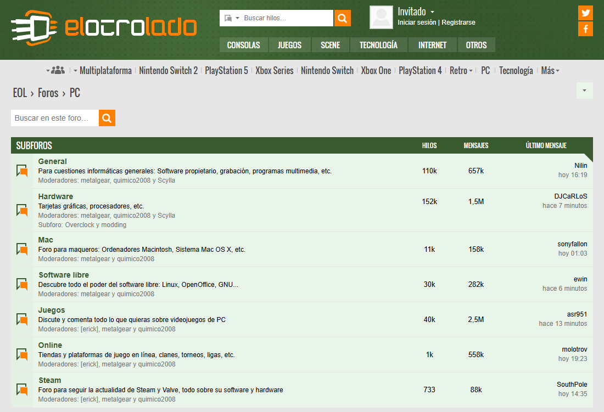View last message by DJCaRLoS
Viewport: 604px width, 412px height.
(571, 196)
